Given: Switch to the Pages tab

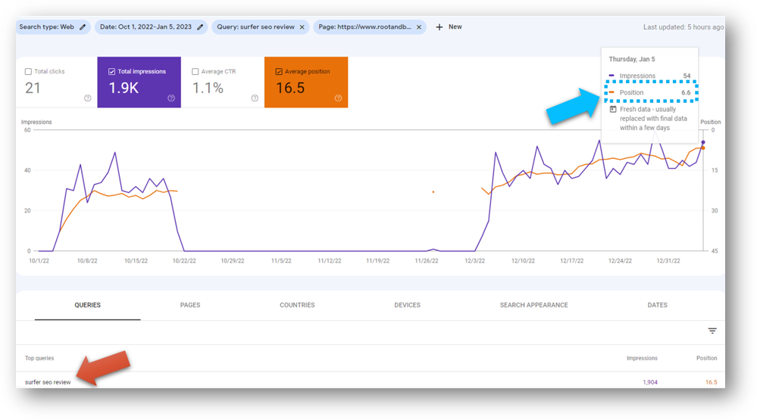Looking at the screenshot, I should [190, 305].
